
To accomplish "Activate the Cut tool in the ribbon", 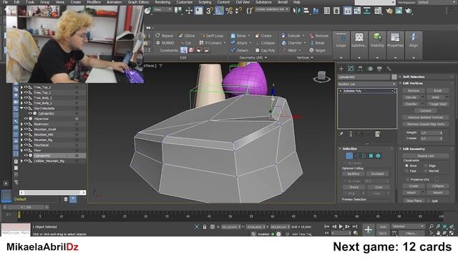I will coord(185,43).
